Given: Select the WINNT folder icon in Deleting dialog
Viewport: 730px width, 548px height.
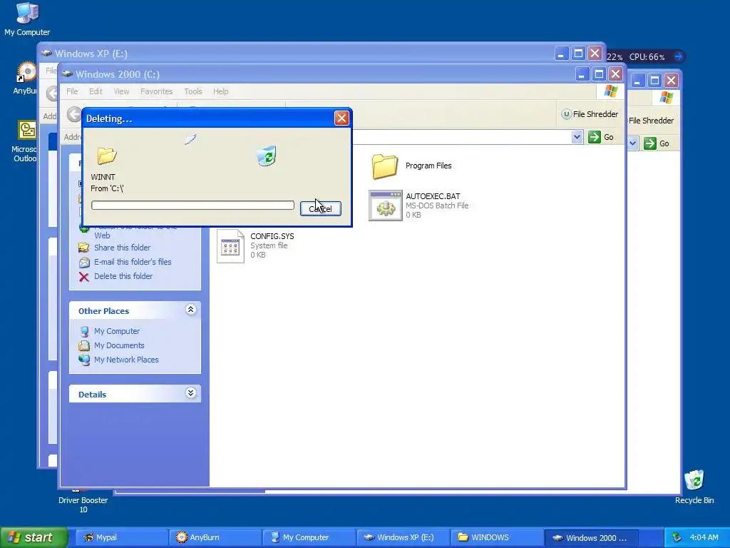Looking at the screenshot, I should [x=107, y=156].
